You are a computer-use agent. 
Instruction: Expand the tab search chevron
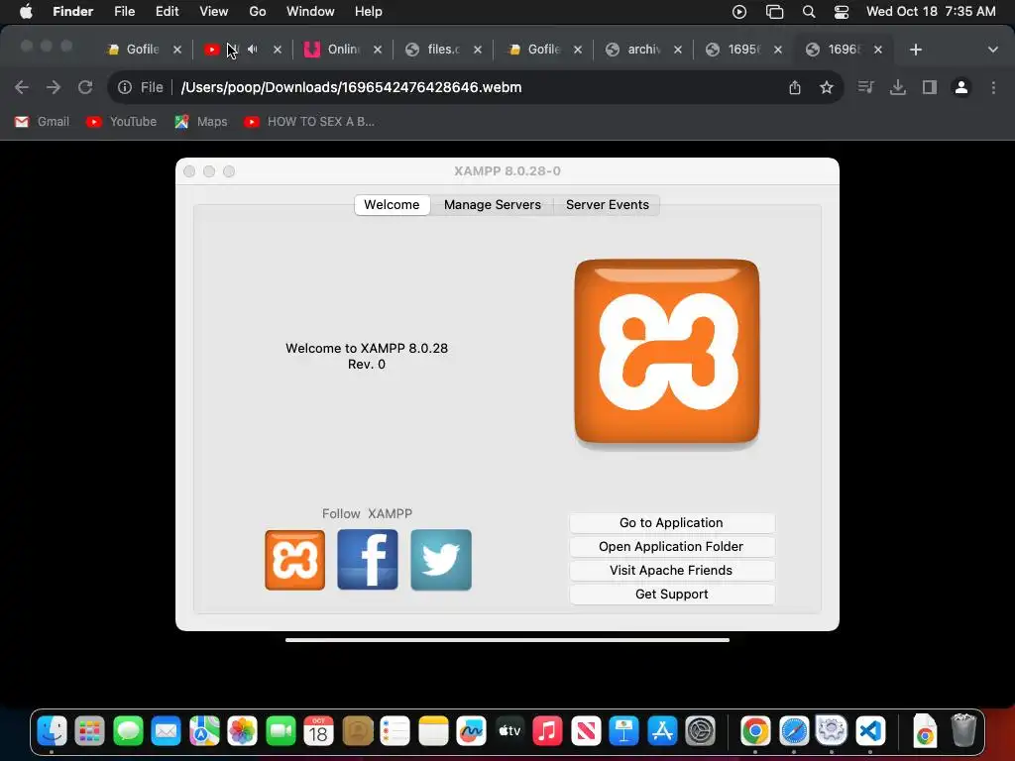click(992, 50)
